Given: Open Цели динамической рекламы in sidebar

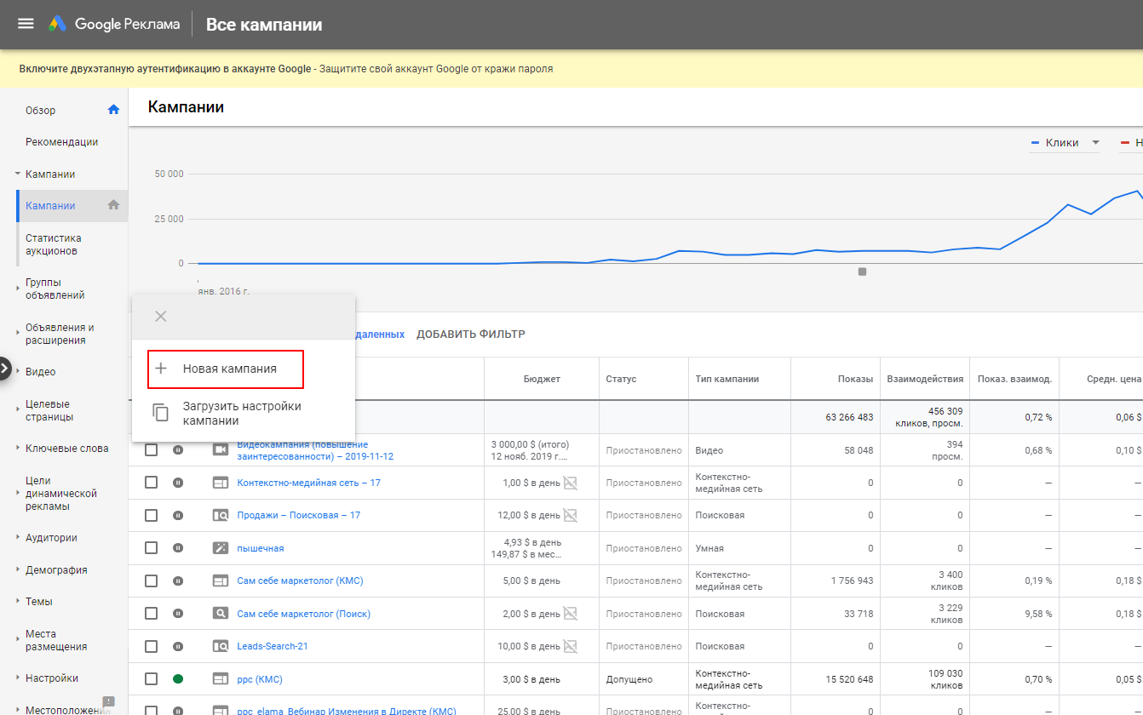Looking at the screenshot, I should pyautogui.click(x=61, y=493).
